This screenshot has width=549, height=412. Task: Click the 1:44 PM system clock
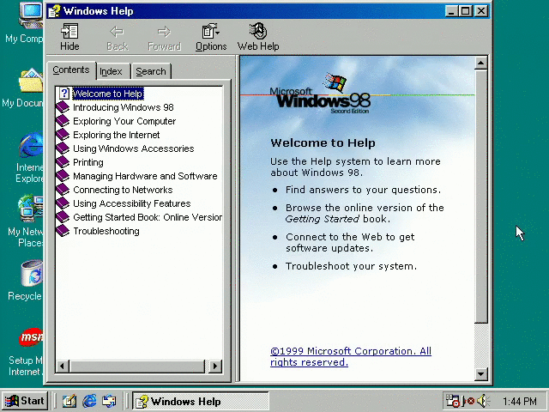[x=520, y=401]
